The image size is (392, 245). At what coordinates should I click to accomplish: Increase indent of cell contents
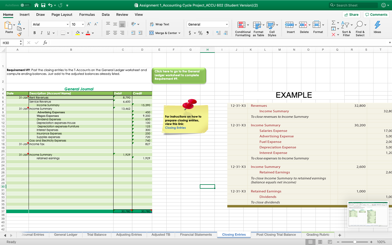140,33
